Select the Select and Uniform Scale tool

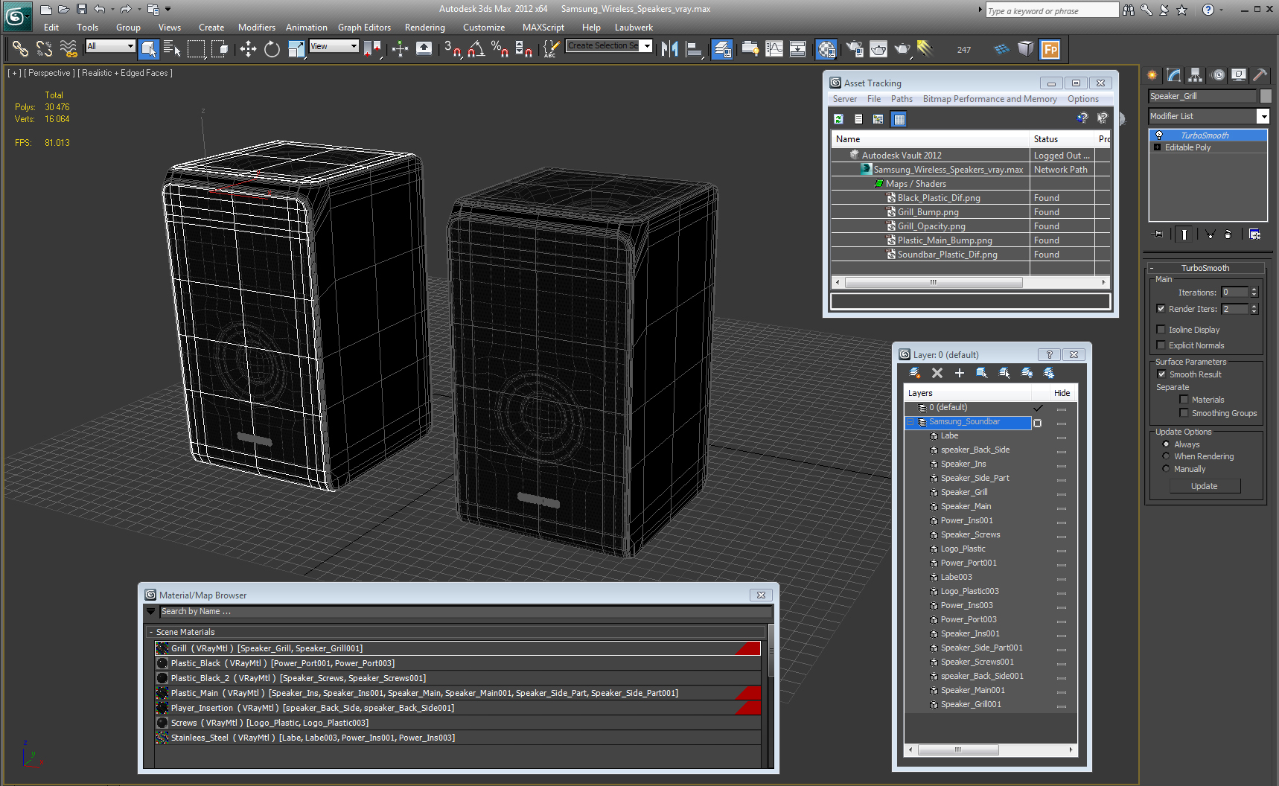click(x=296, y=49)
